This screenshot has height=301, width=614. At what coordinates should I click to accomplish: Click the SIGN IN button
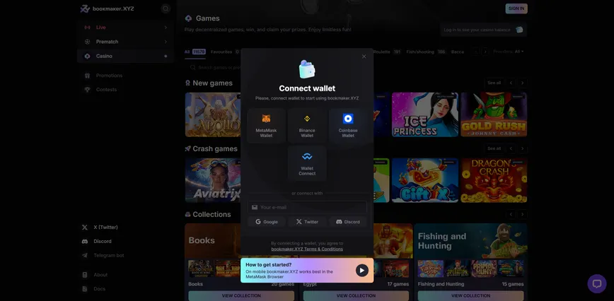click(516, 8)
